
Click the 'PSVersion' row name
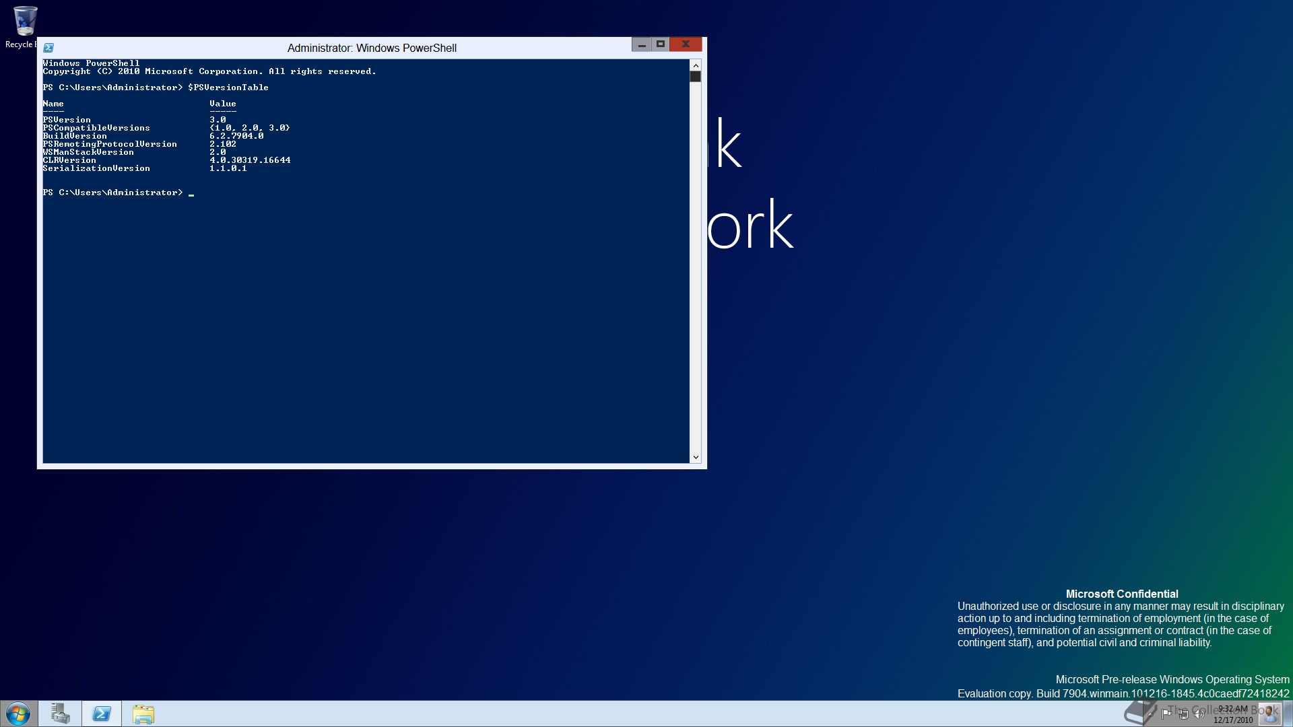(67, 120)
